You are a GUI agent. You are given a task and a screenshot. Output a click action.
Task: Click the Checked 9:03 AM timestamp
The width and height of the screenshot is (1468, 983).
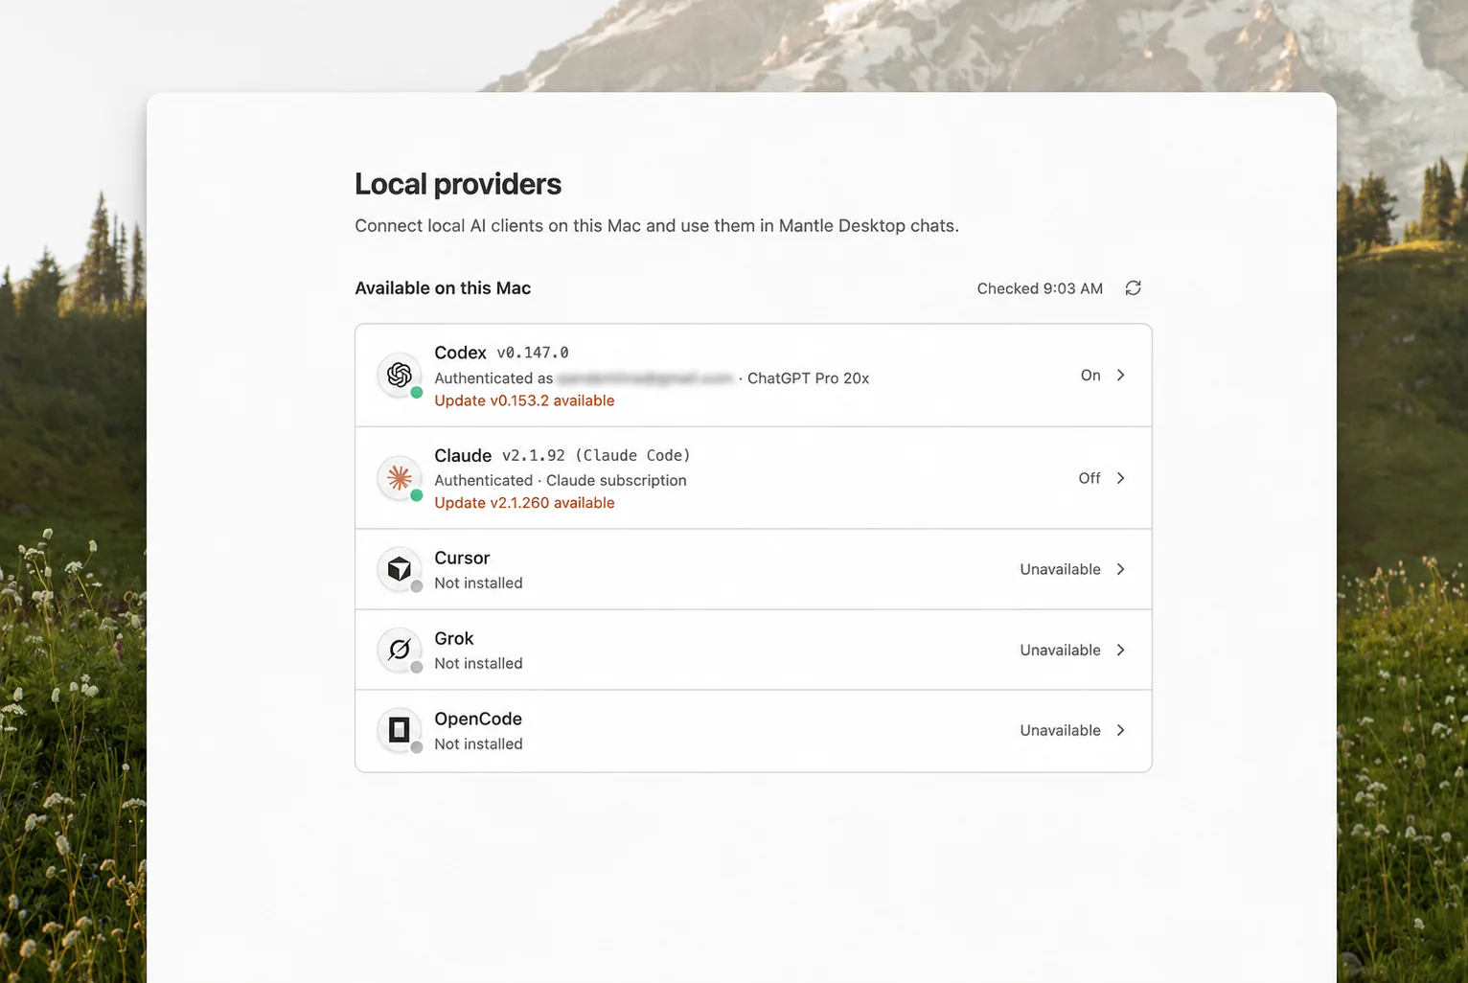pos(1040,288)
